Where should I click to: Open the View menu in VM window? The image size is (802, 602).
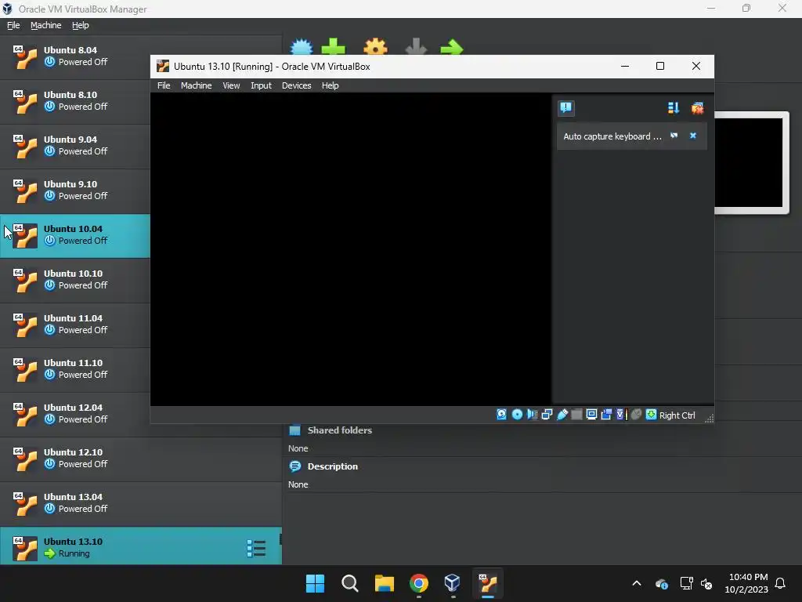point(231,85)
